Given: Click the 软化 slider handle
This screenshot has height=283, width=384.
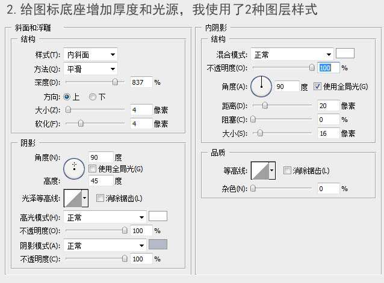Looking at the screenshot, I should click(x=81, y=123).
